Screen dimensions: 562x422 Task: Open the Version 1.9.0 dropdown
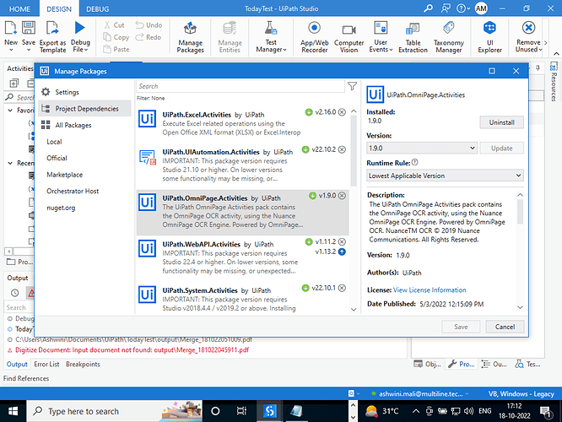click(x=422, y=148)
